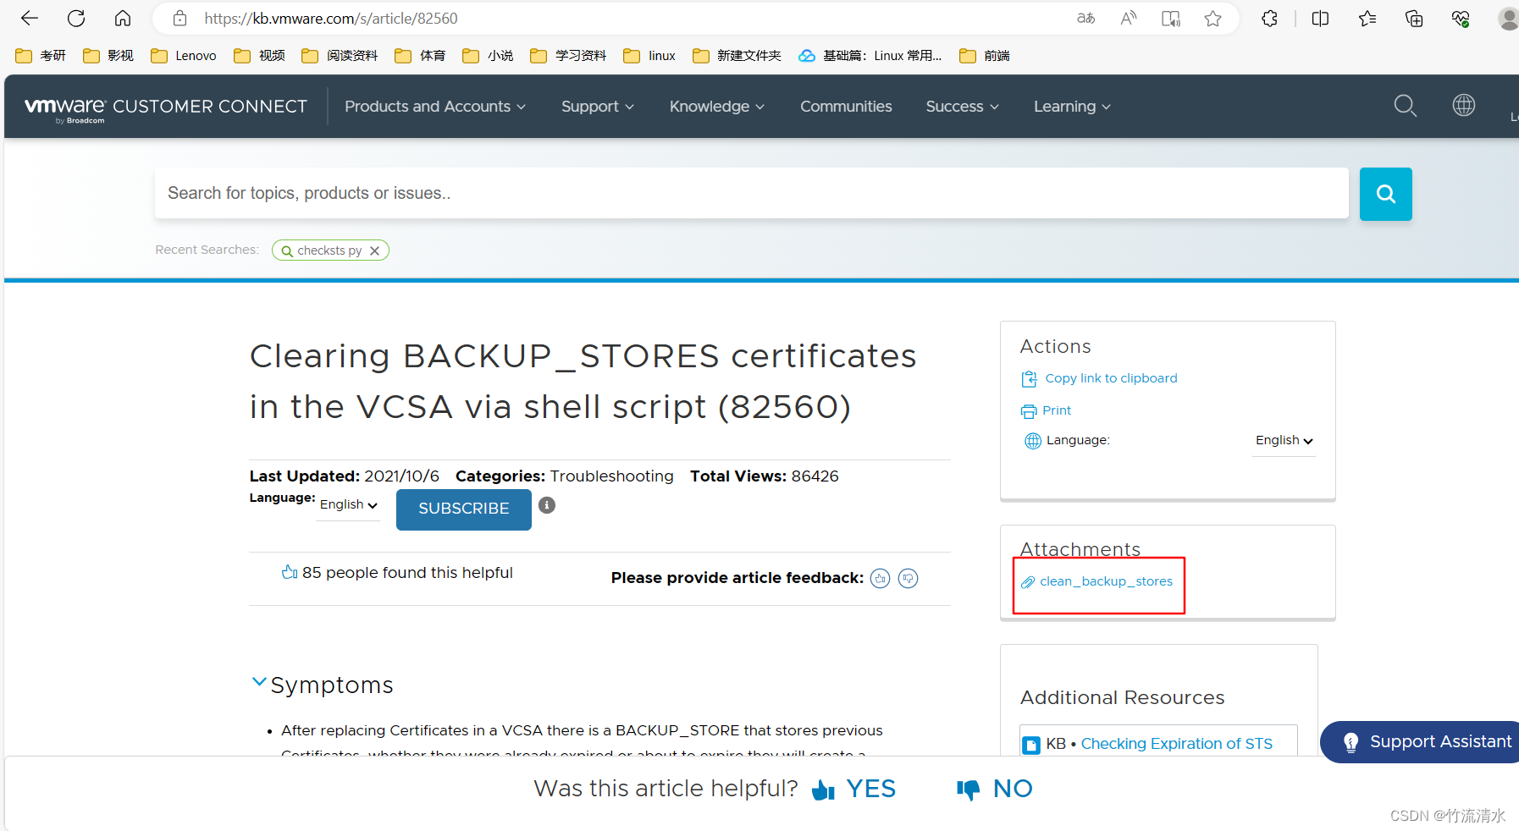Viewport: 1519px width, 831px height.
Task: Open the 视频 bookmarks folder
Action: click(259, 56)
